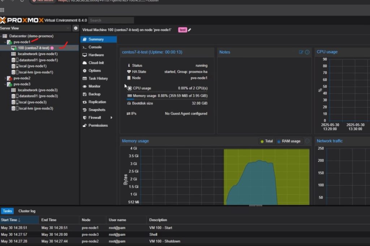The height and width of the screenshot is (246, 370).
Task: Open the Replication section
Action: point(98,102)
